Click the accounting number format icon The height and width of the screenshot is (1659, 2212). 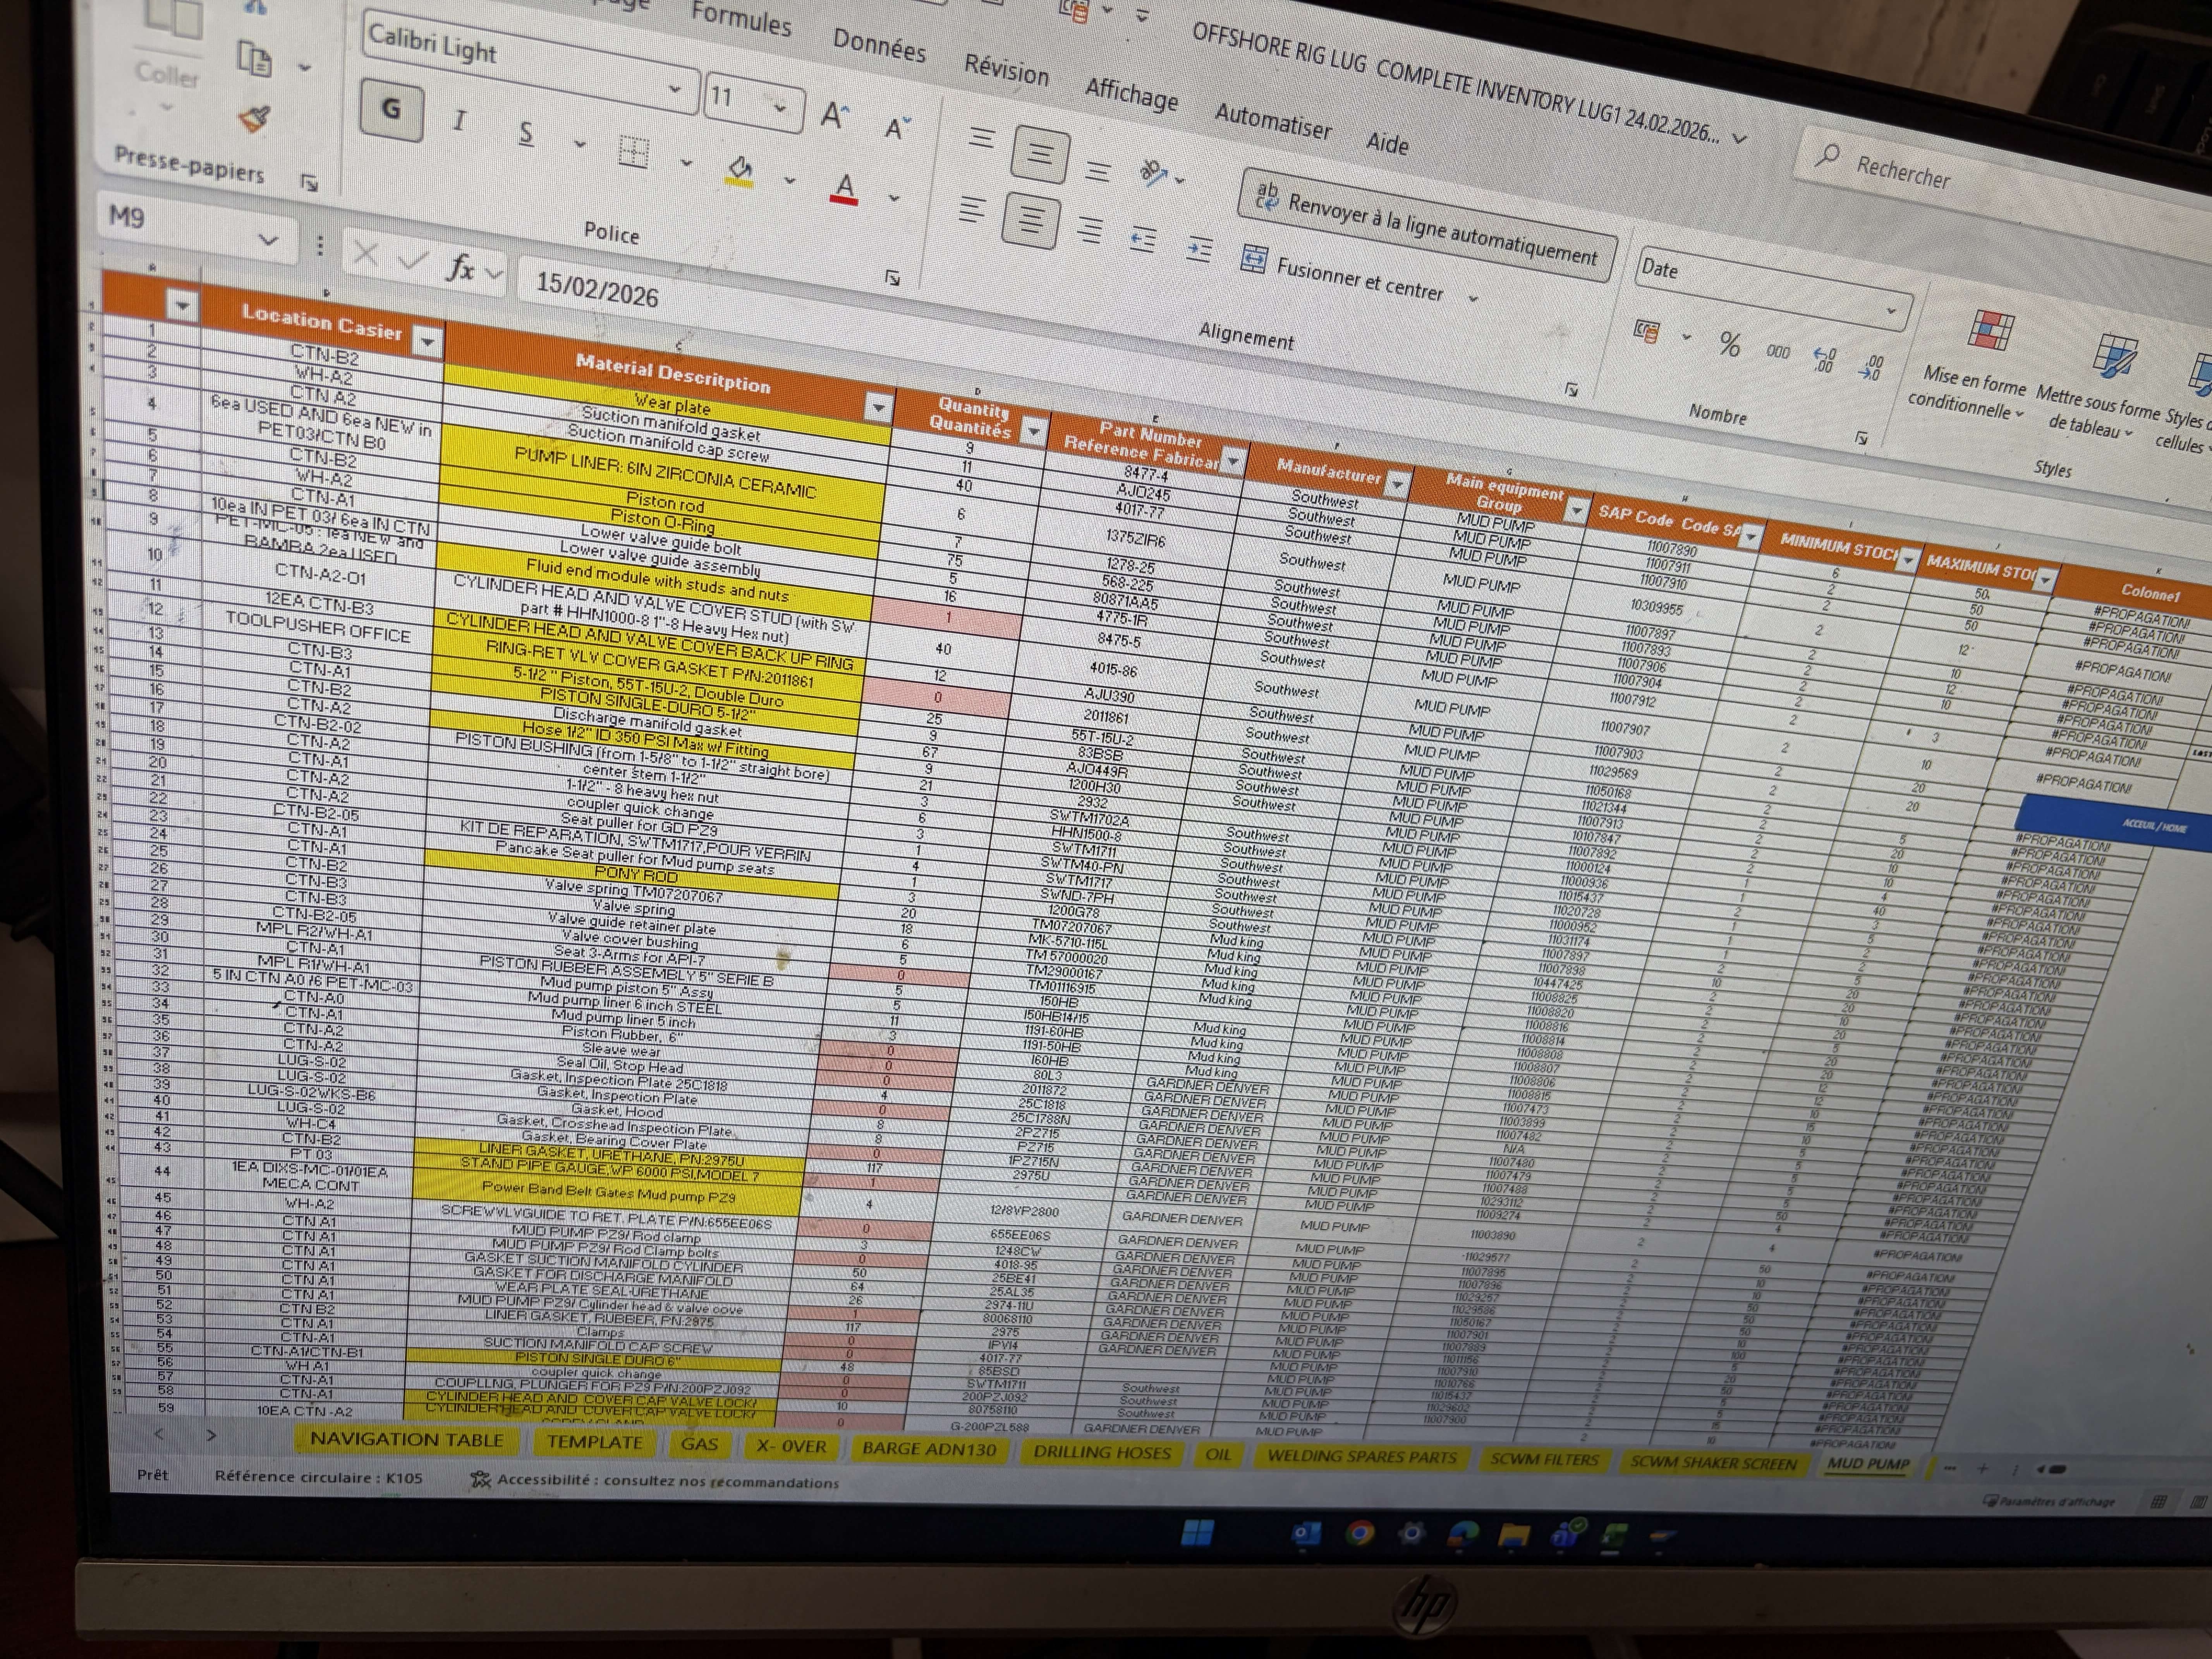pyautogui.click(x=1646, y=331)
